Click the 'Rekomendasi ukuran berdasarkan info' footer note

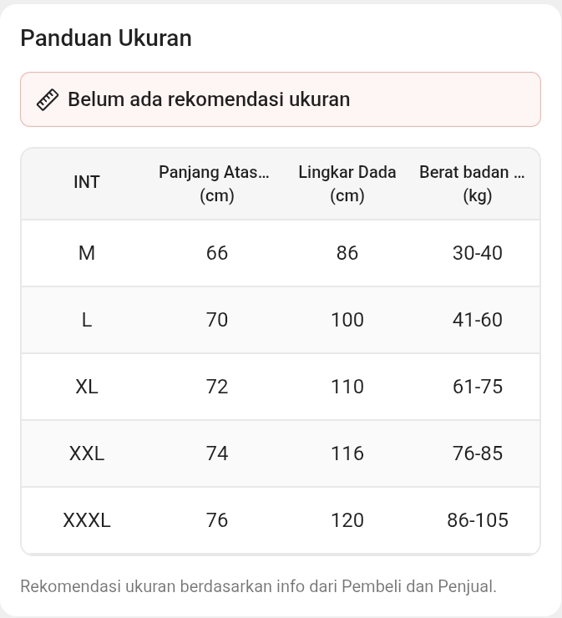pos(258,586)
